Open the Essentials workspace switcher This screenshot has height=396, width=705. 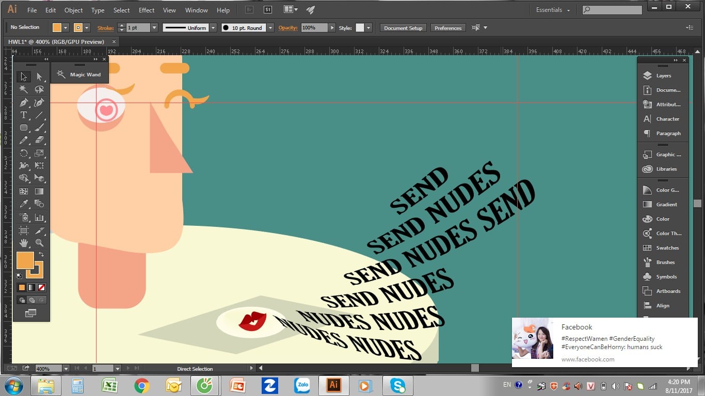(553, 10)
